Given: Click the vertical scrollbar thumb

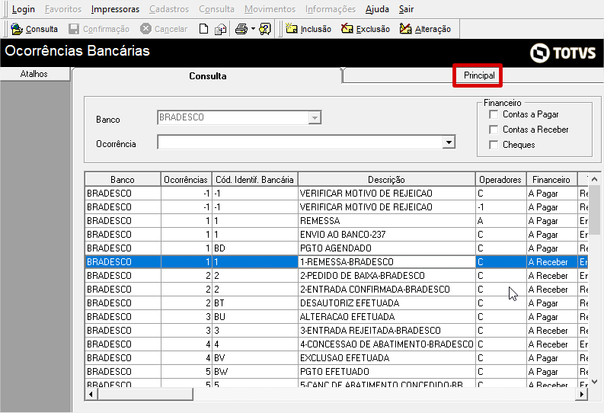Looking at the screenshot, I should click(x=594, y=210).
